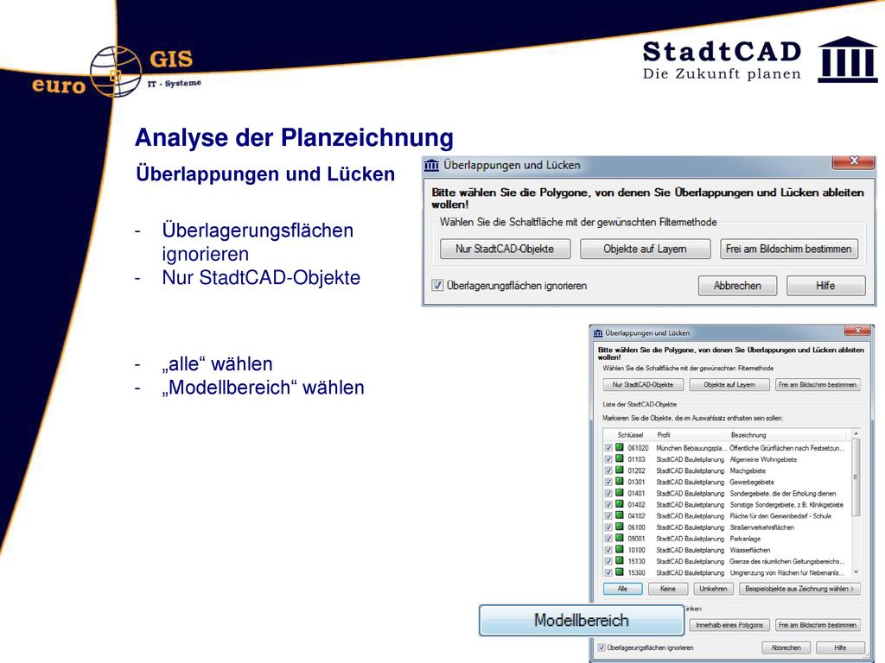Viewport: 885px width, 663px height.
Task: Click the 'Sondergebiete, die der Erholung dienen' entry
Action: pyautogui.click(x=782, y=493)
